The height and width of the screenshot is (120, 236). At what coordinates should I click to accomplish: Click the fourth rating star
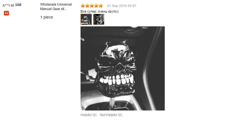coord(96,6)
